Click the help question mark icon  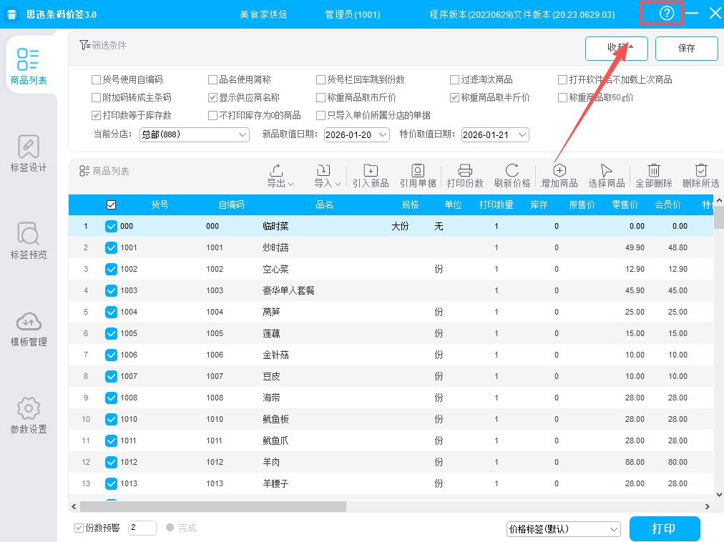point(667,14)
